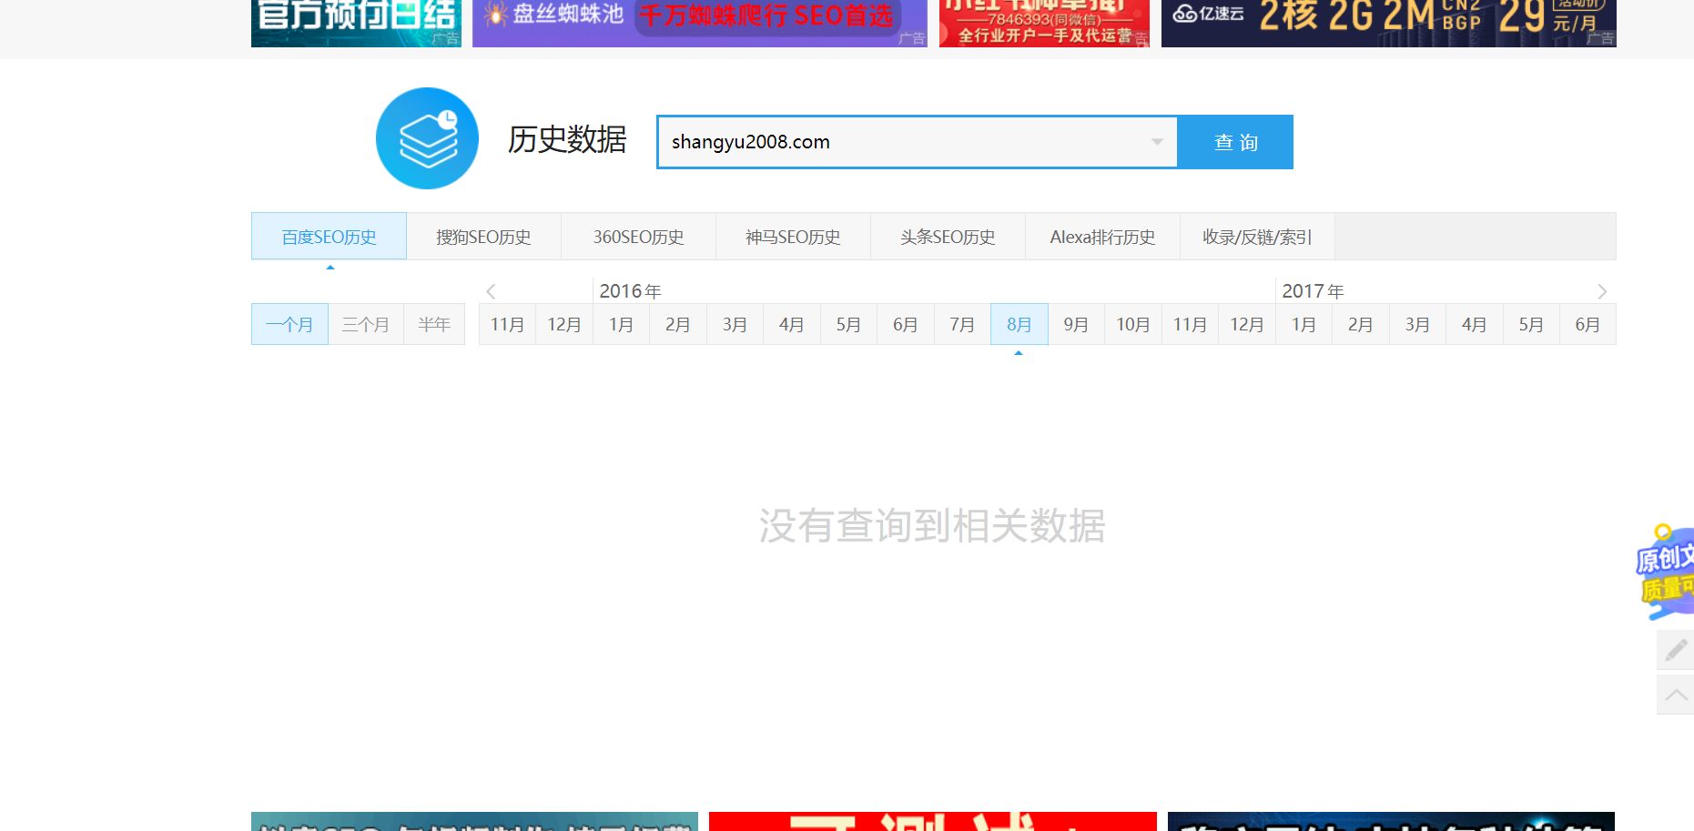Click the pencil feedback icon on right edge
Image resolution: width=1694 pixels, height=831 pixels.
1676,650
